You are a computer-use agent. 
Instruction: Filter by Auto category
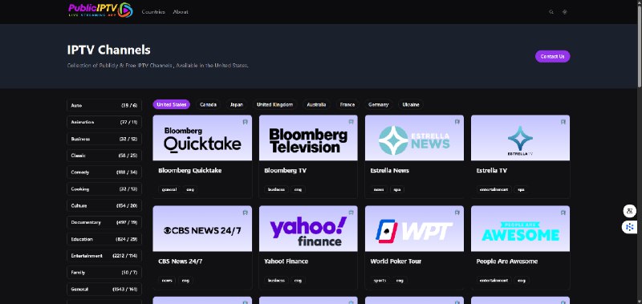pyautogui.click(x=104, y=106)
